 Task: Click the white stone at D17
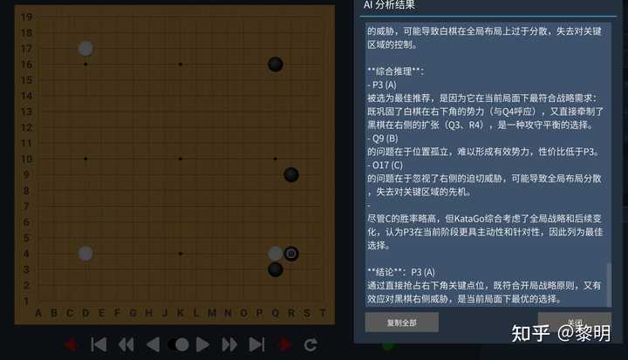click(x=85, y=49)
